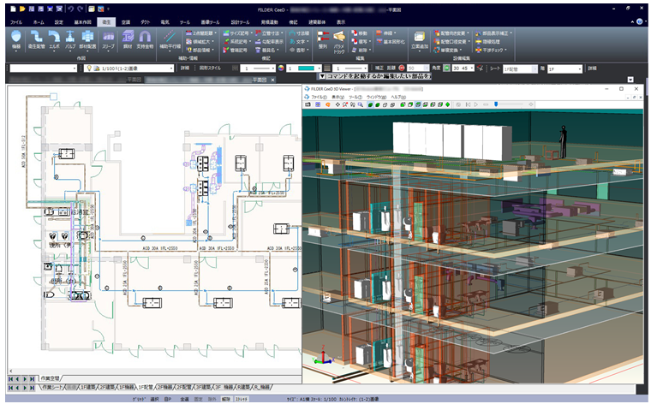Choose the バルブ valve tool

click(71, 39)
